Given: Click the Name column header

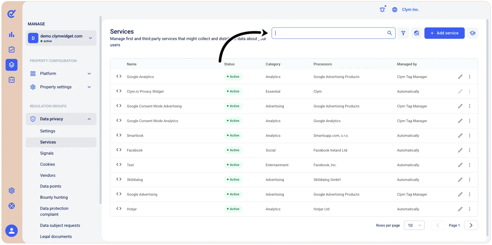Looking at the screenshot, I should coord(132,64).
